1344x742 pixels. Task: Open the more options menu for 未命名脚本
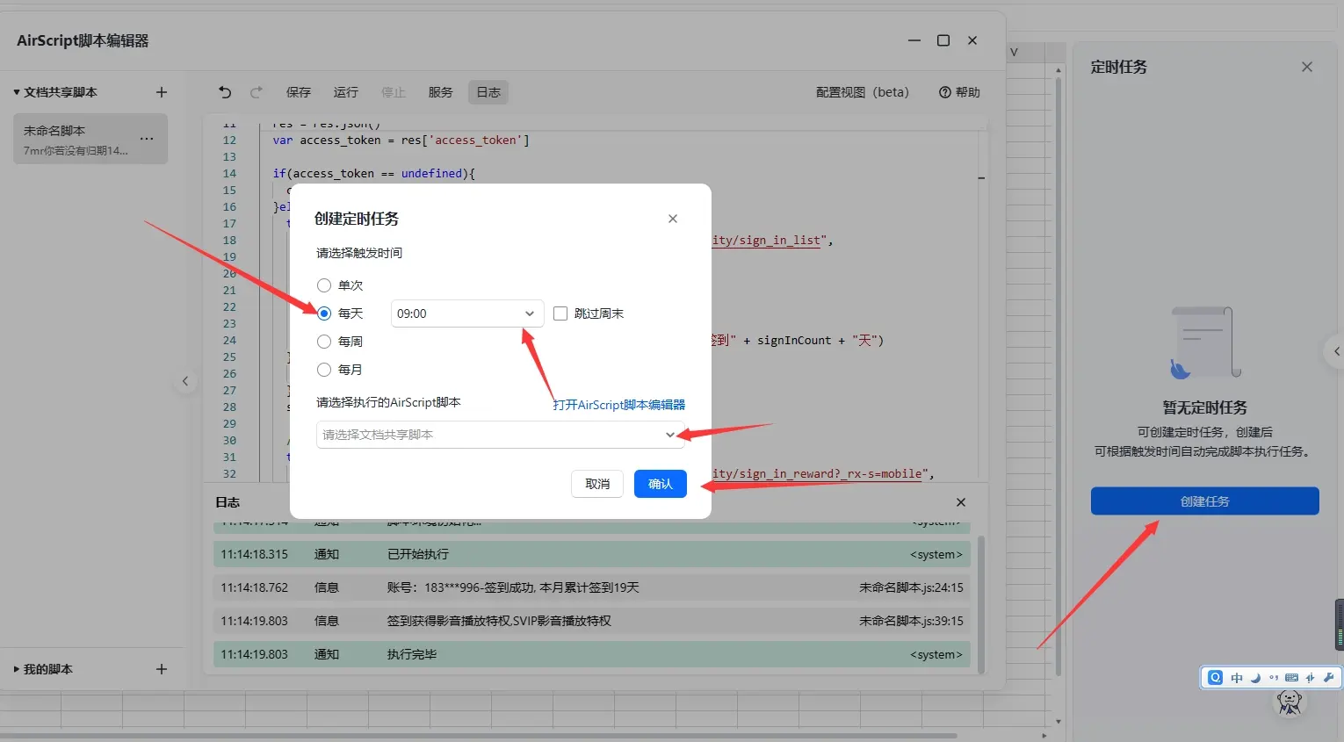(x=147, y=139)
